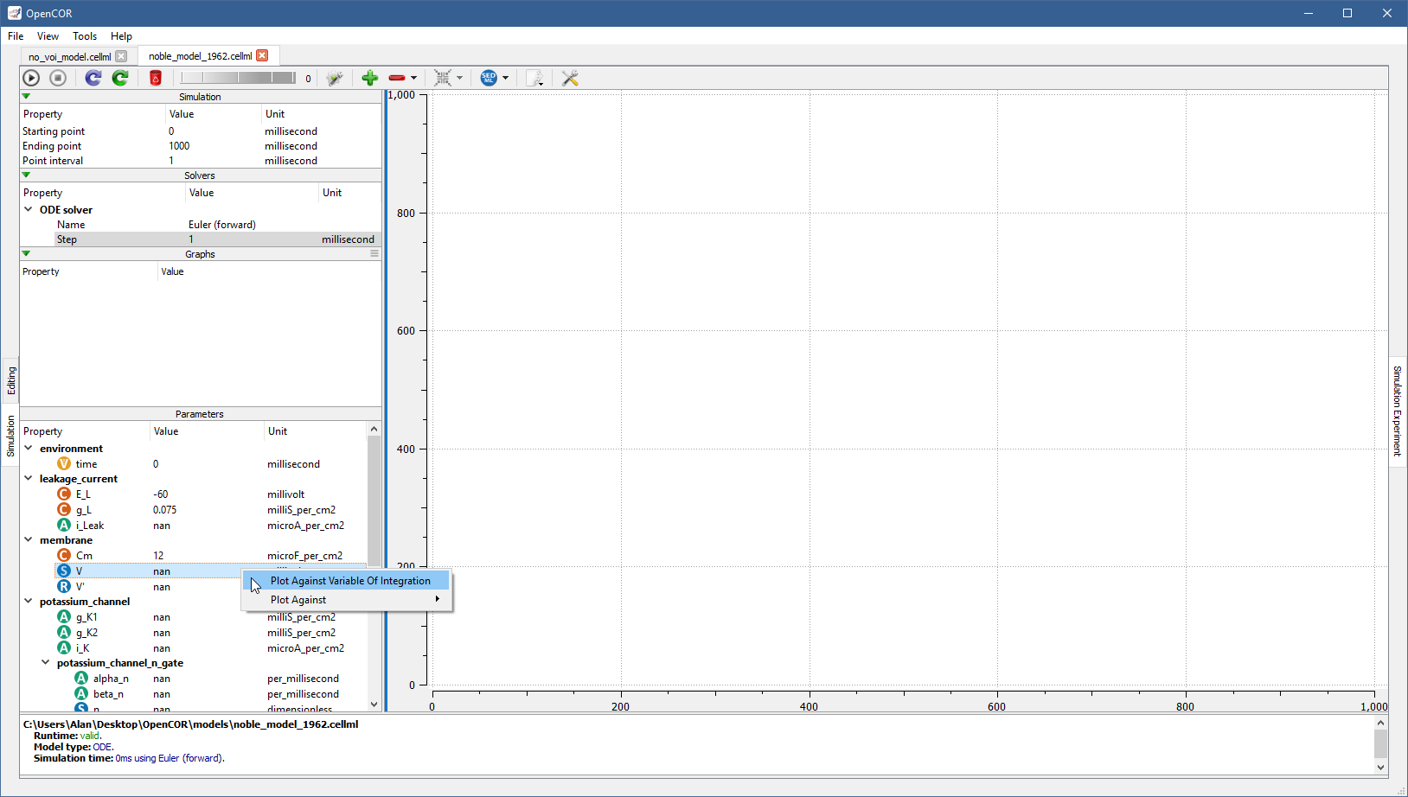Screen dimensions: 1408x797
Task: Switch to the Editing side tab
Action: click(11, 380)
